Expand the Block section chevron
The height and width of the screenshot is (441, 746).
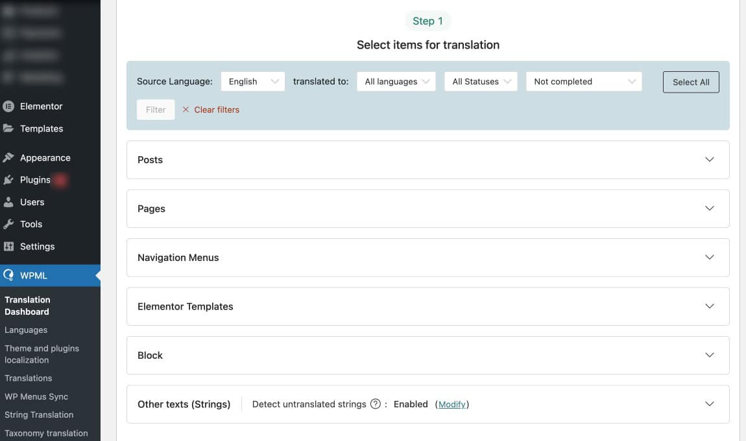pos(710,355)
